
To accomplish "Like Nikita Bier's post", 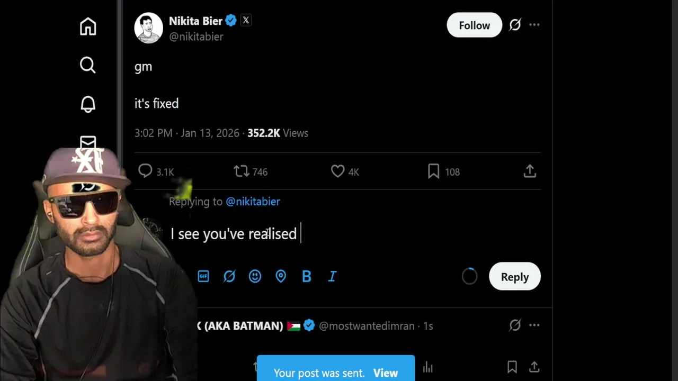I will tap(337, 171).
